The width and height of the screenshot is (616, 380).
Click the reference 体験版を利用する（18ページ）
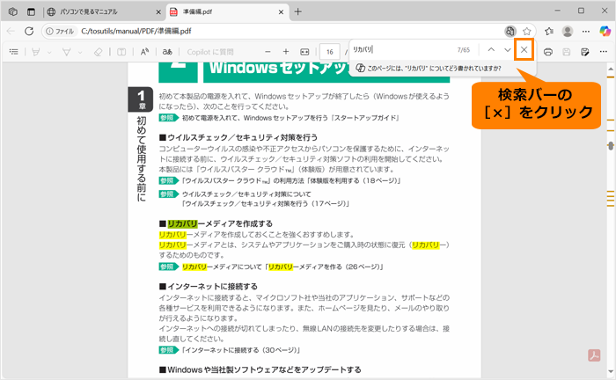pos(354,180)
